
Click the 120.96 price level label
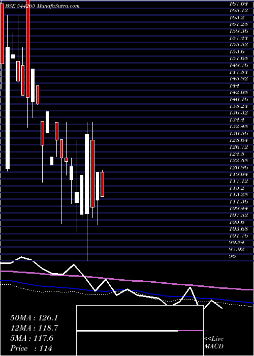pos(239,167)
